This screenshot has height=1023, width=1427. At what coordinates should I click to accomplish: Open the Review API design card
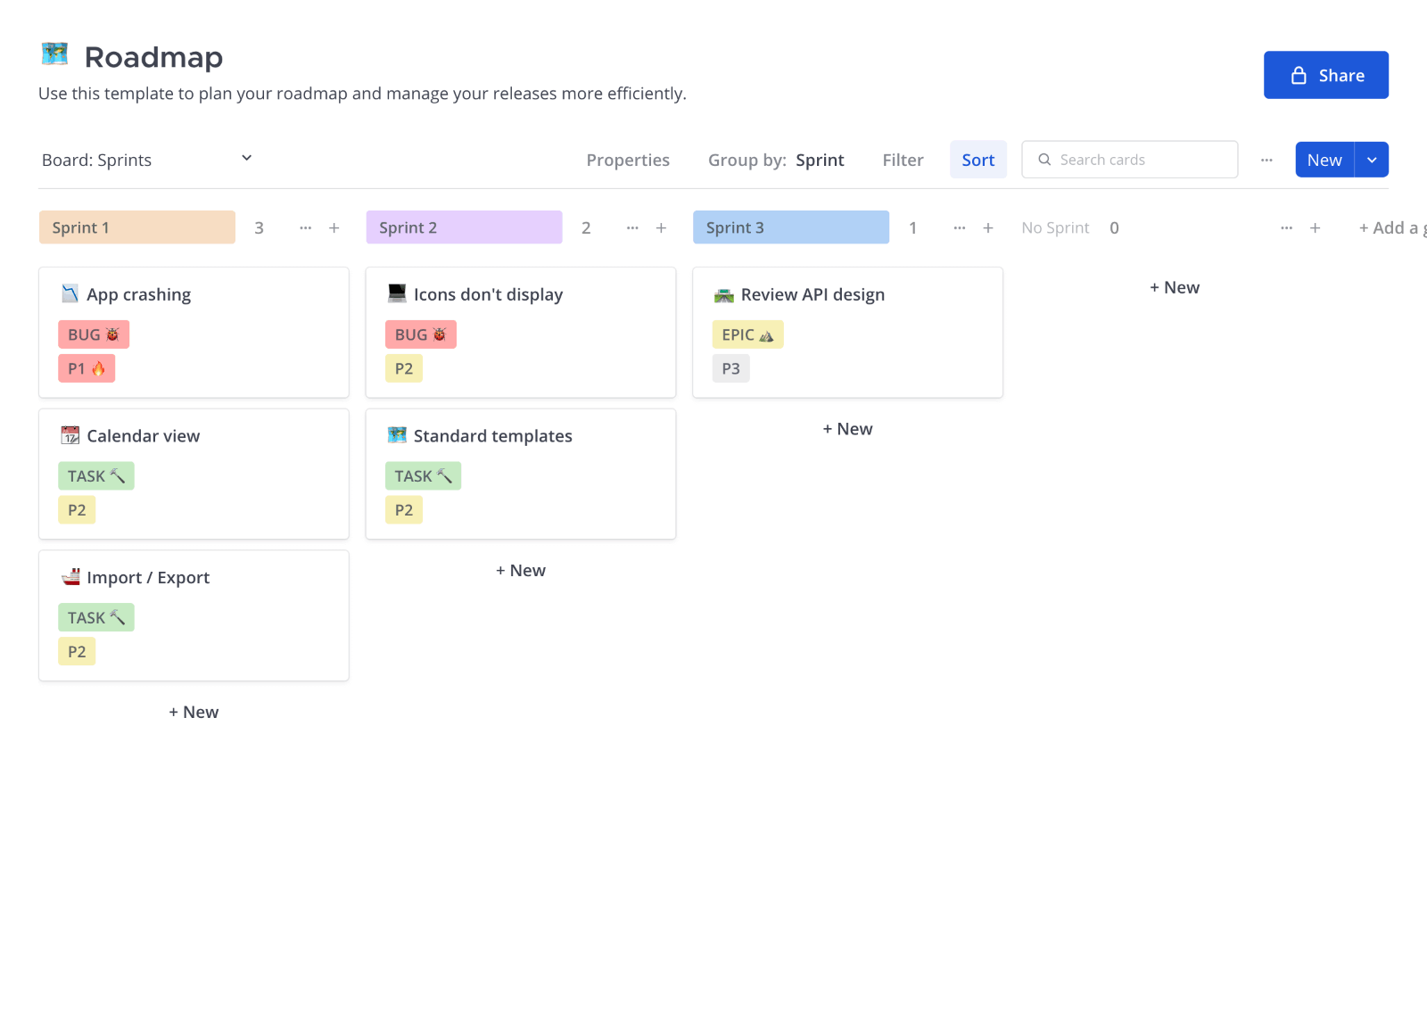pos(848,333)
